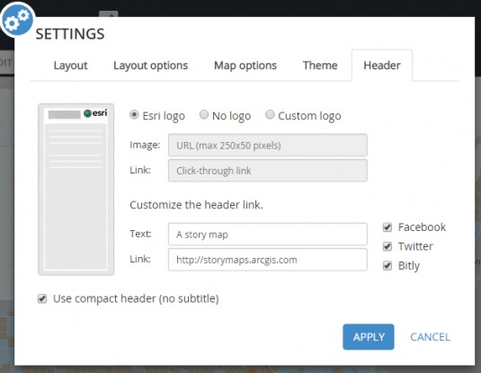
Task: Open the Layout options tab
Action: click(x=151, y=66)
